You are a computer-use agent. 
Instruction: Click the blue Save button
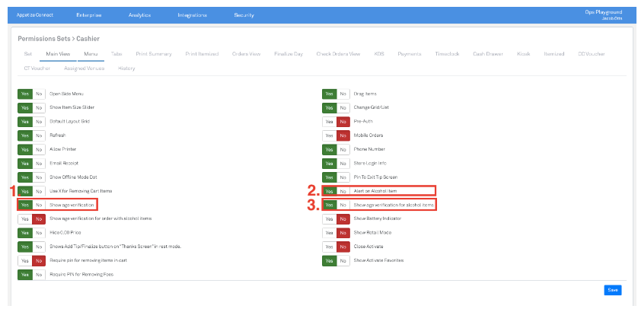click(612, 290)
